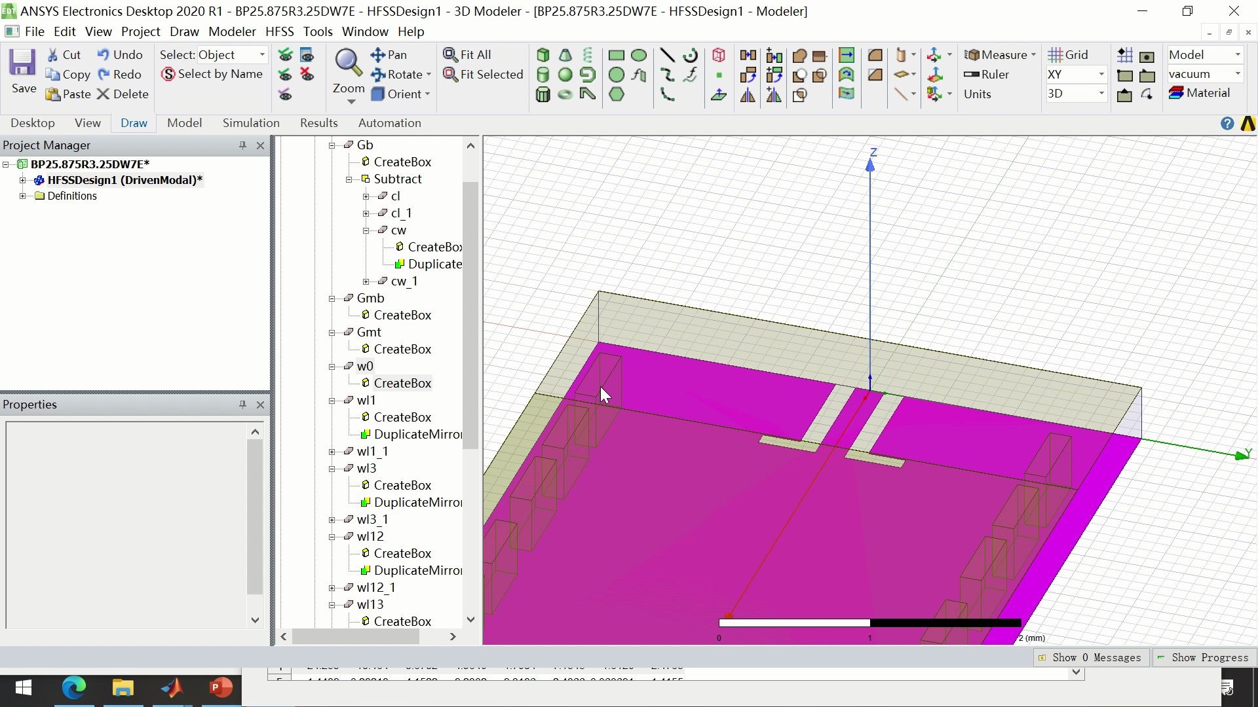
Task: Expand the cw_1 tree node
Action: pos(366,281)
